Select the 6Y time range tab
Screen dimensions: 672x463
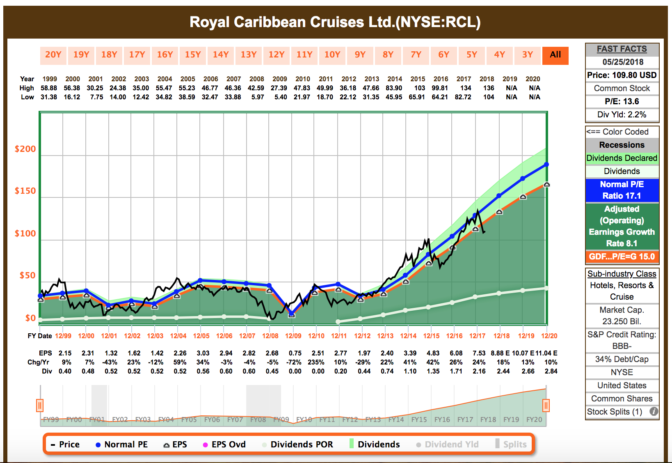444,55
